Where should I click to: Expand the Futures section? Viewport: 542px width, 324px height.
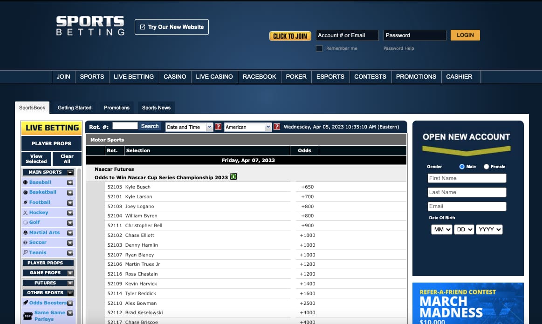tap(70, 283)
